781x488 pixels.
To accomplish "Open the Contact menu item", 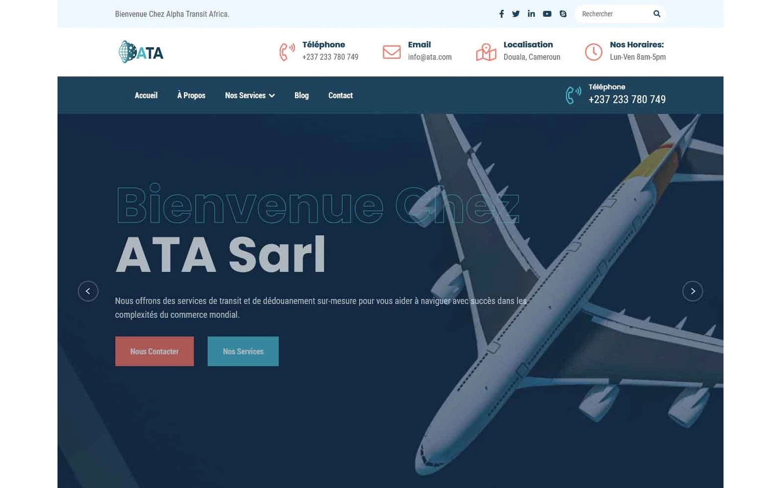I will (341, 95).
